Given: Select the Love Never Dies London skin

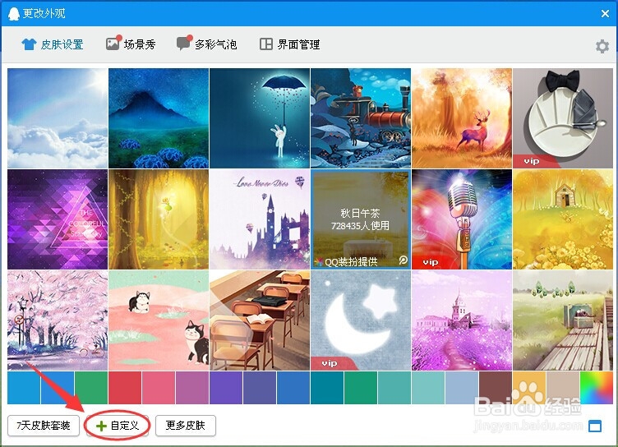Looking at the screenshot, I should click(x=260, y=219).
